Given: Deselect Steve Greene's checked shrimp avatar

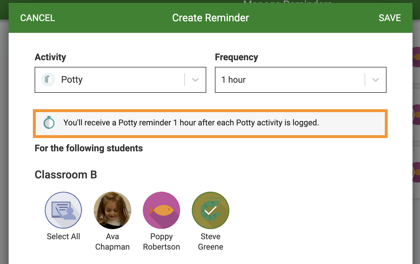Looking at the screenshot, I should coord(211,210).
